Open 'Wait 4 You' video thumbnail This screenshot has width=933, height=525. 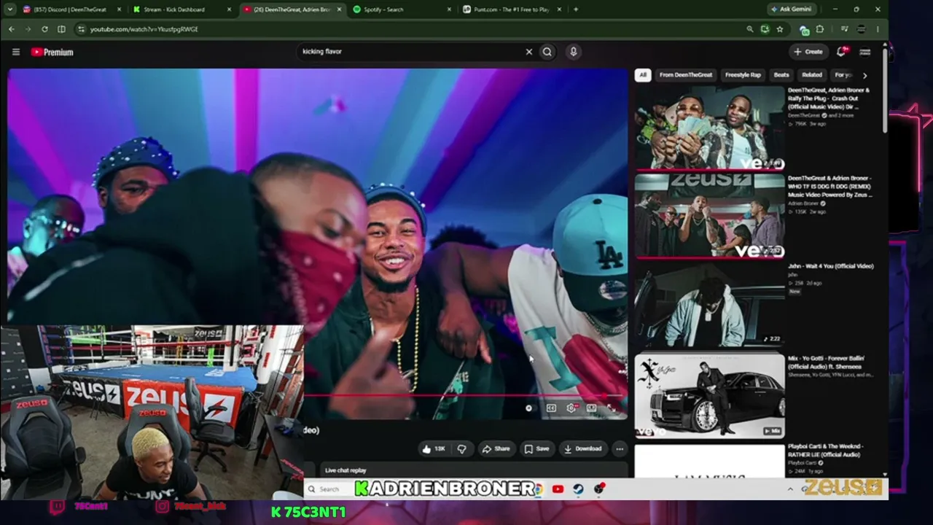coord(709,304)
